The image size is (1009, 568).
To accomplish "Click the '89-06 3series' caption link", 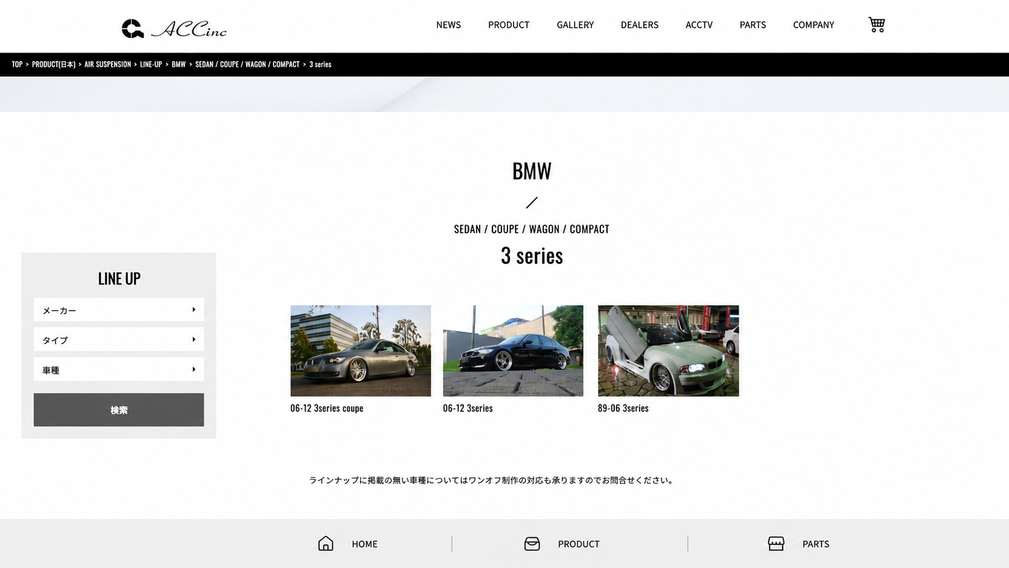I will [x=623, y=408].
